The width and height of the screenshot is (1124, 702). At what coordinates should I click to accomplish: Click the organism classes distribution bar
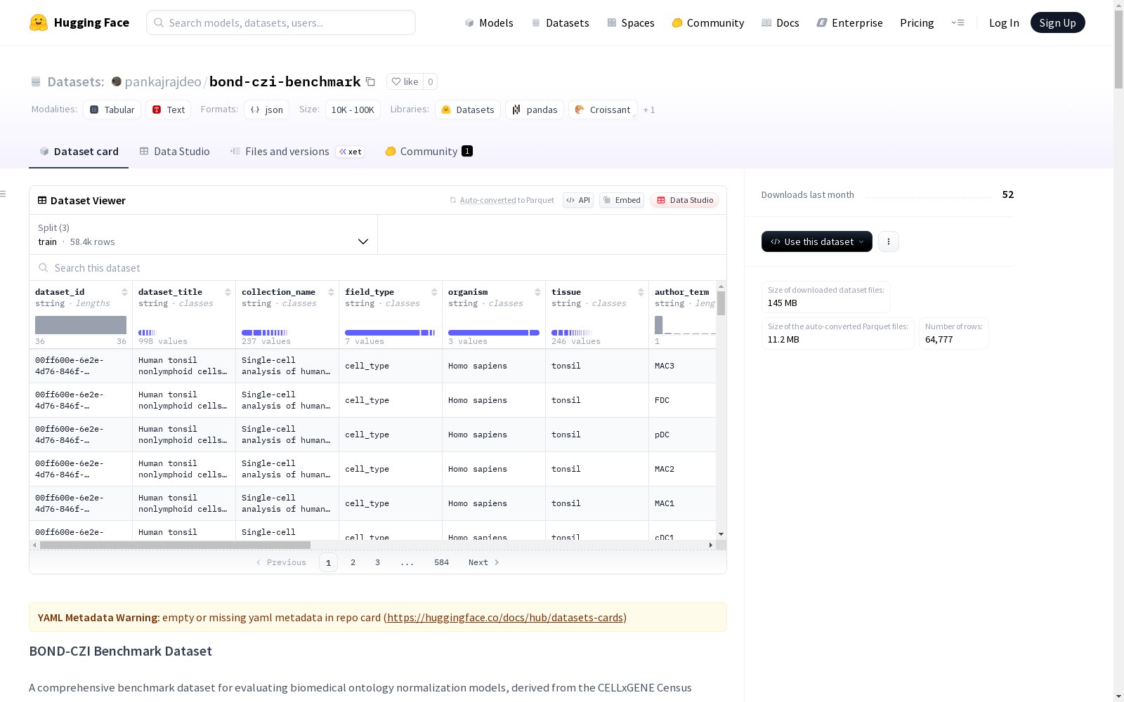click(x=493, y=333)
